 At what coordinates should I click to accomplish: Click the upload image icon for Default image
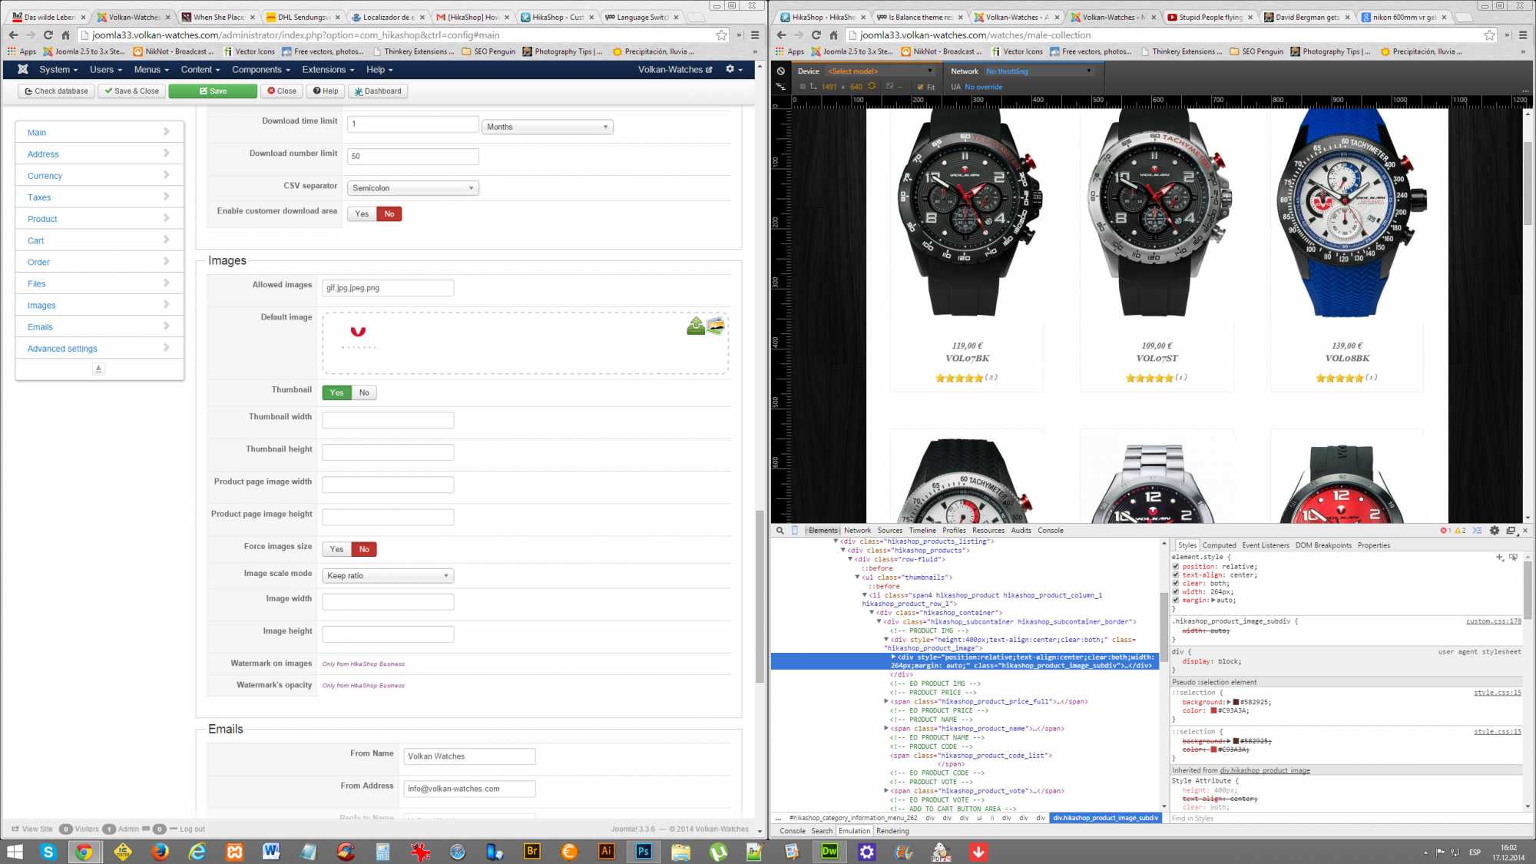696,326
